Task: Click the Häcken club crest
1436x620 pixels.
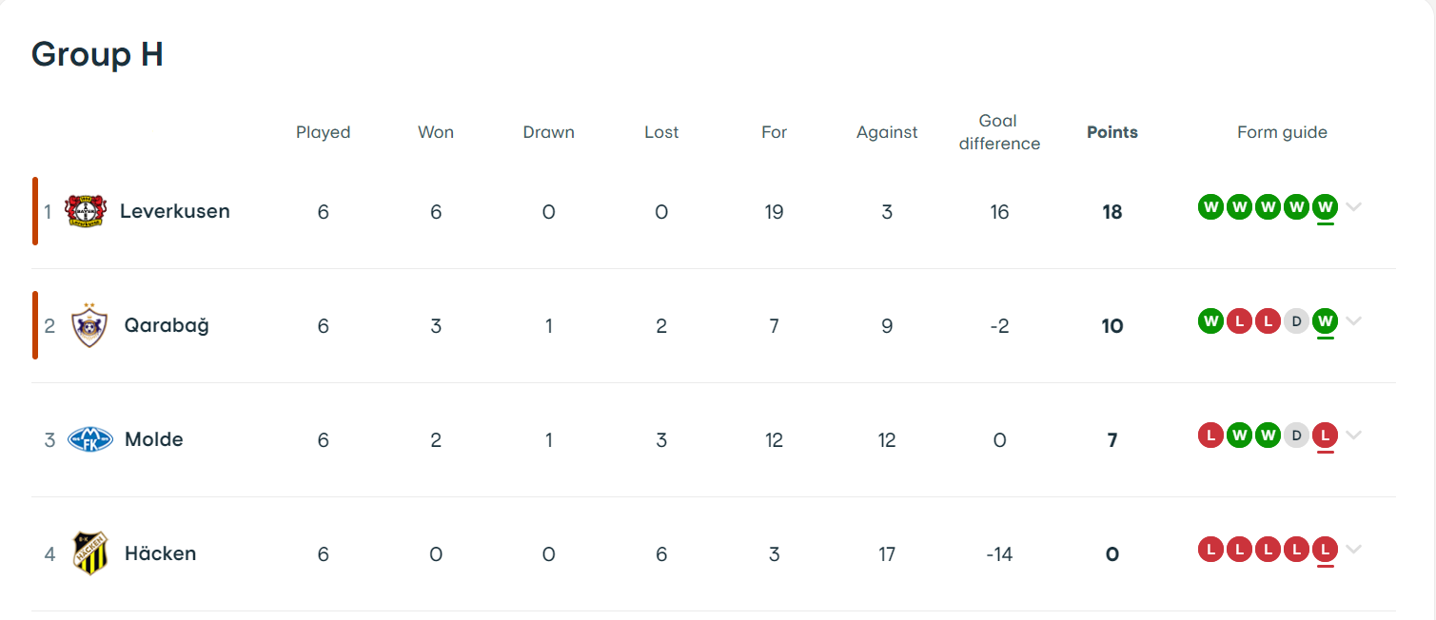Action: point(90,553)
